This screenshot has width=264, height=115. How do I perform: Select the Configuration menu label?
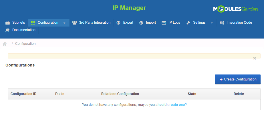point(48,23)
